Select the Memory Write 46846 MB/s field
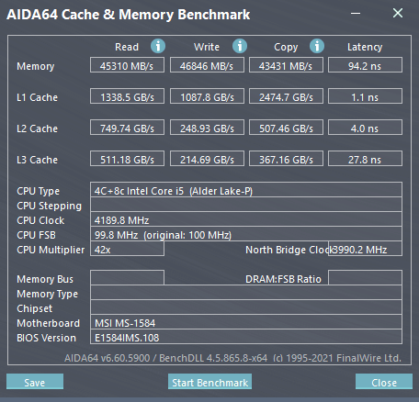419x402 pixels. point(207,65)
